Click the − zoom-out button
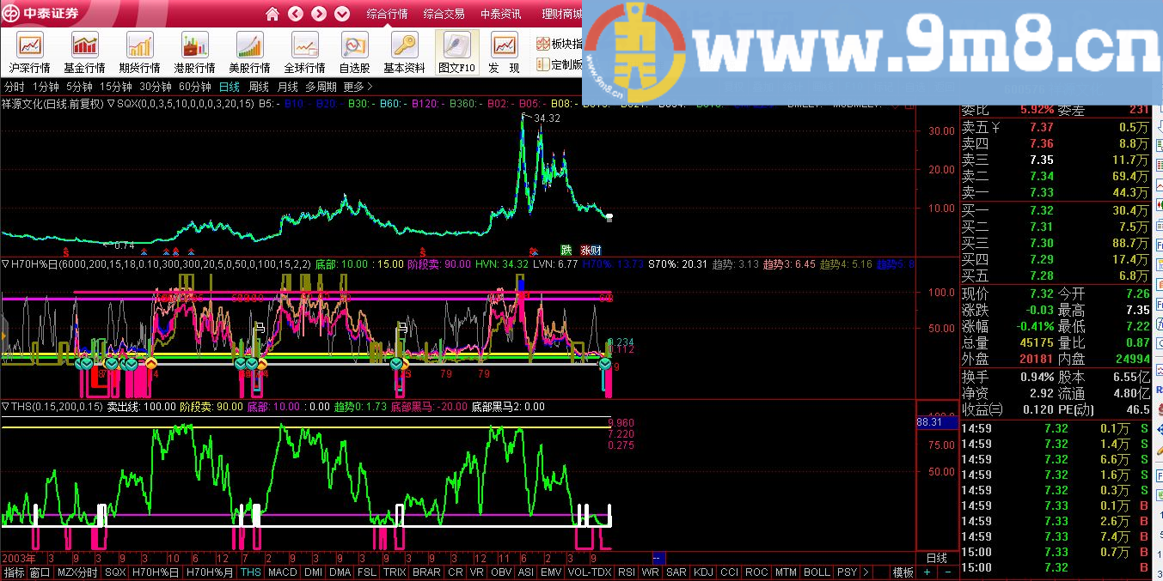Screen dimensions: 1163x581 pos(947,572)
